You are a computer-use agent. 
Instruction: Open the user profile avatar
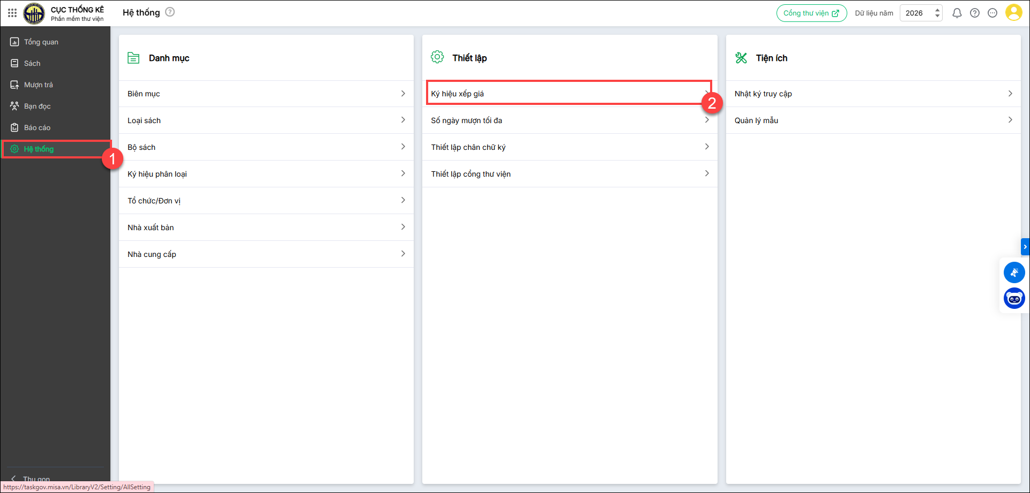pos(1013,13)
